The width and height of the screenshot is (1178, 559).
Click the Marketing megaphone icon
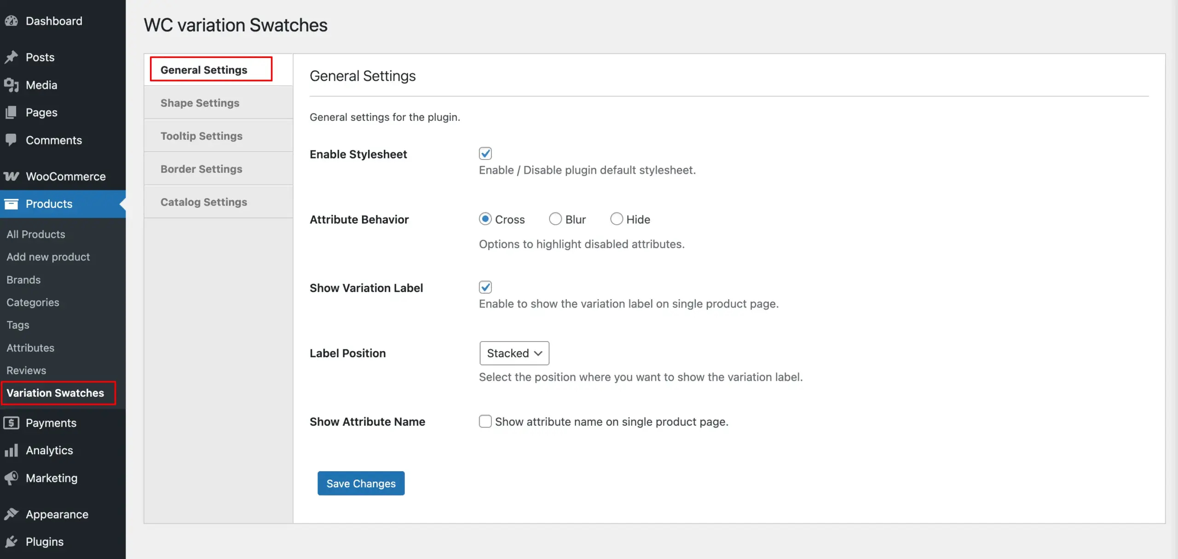point(12,478)
